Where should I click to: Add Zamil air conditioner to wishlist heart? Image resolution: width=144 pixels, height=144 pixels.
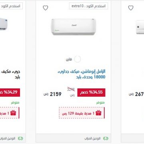pyautogui.click(x=46, y=8)
